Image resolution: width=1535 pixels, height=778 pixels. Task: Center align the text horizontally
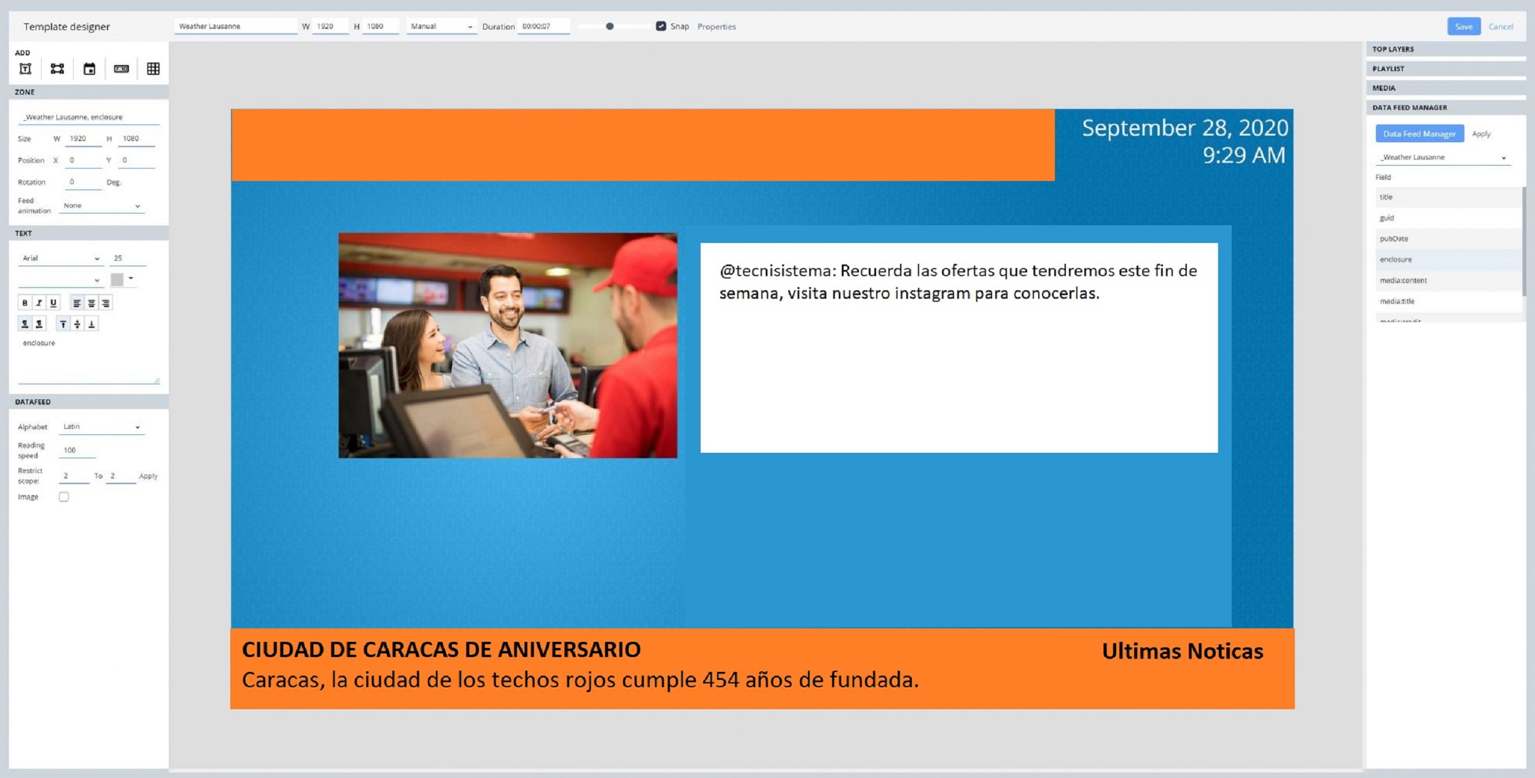[91, 302]
